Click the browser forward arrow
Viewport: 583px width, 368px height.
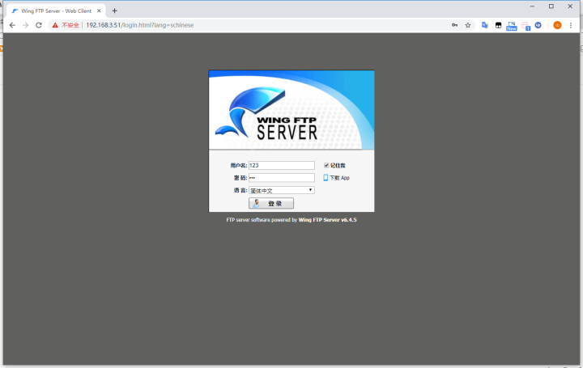(x=25, y=25)
